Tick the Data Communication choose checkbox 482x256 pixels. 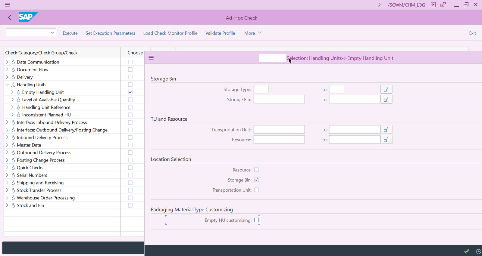coord(130,62)
